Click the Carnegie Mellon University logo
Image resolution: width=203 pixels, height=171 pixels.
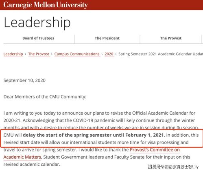46,5
